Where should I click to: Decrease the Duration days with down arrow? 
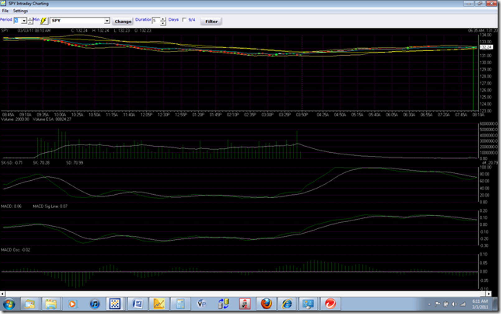[x=163, y=23]
